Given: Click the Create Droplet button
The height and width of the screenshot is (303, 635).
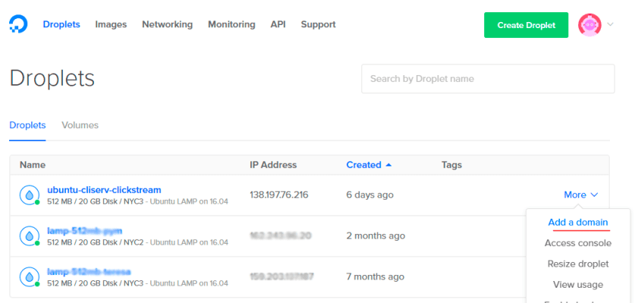Looking at the screenshot, I should [x=526, y=25].
